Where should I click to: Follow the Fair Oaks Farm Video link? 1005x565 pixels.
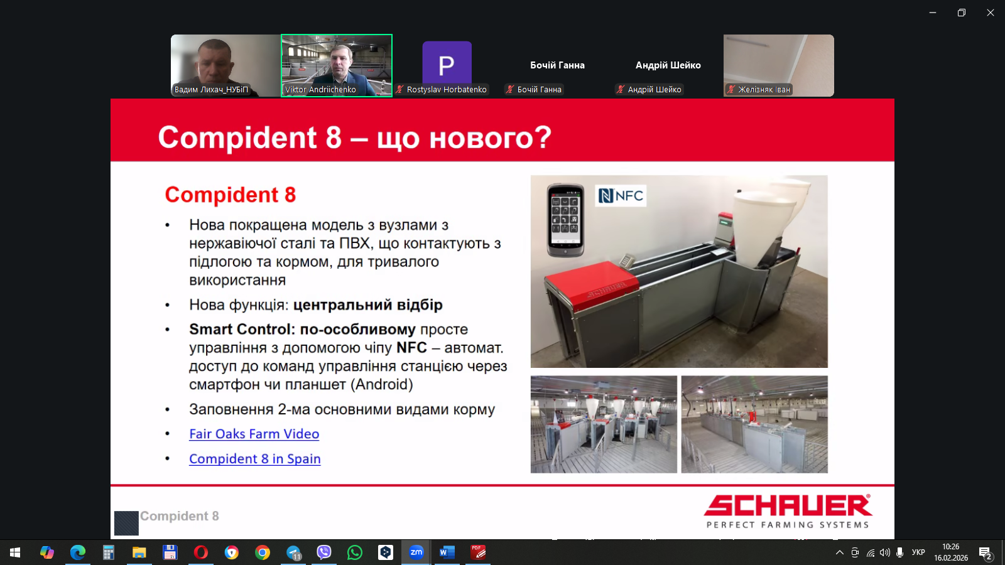[x=254, y=434]
